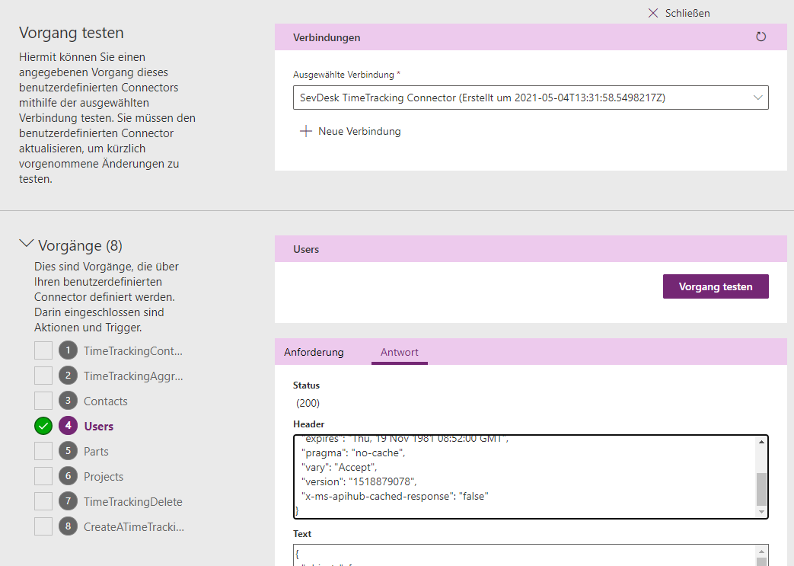Check the checkbox for the Parts operation

pos(43,451)
